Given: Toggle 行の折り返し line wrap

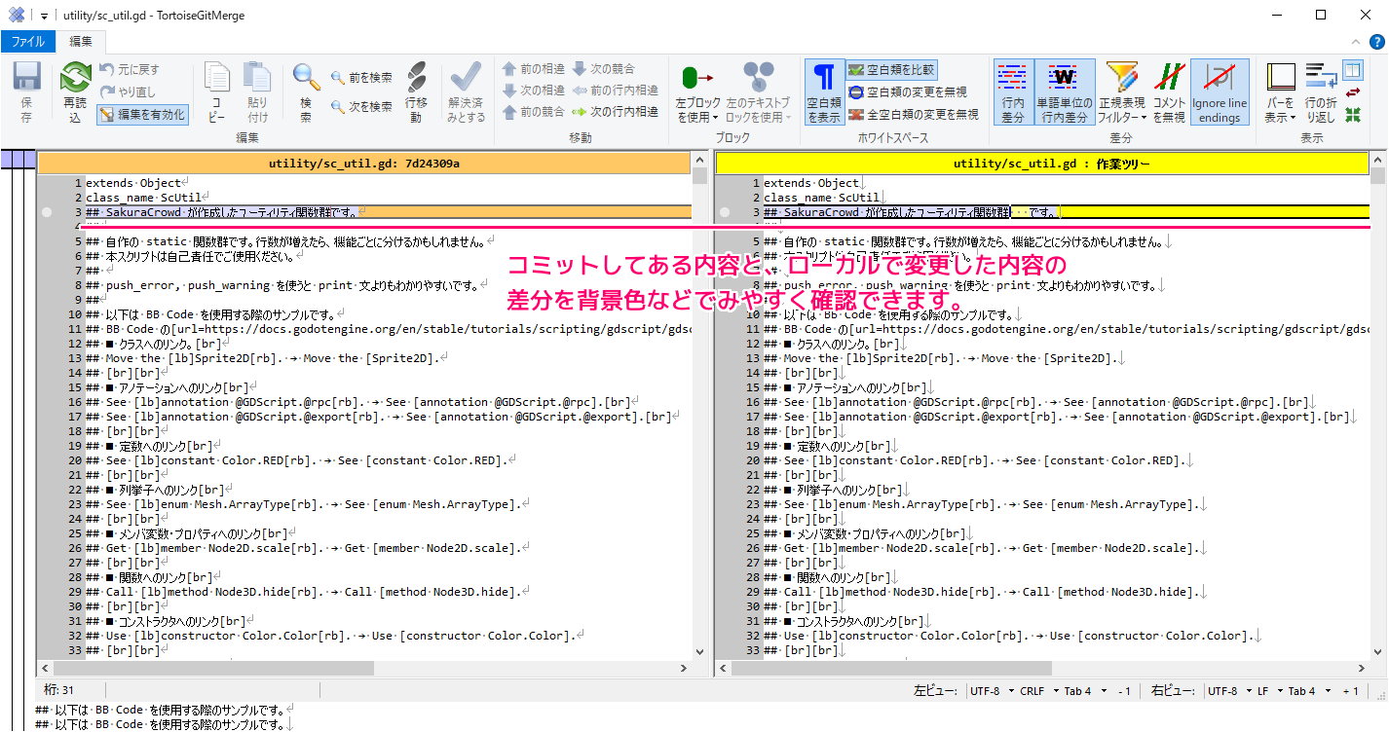Looking at the screenshot, I should point(1321,92).
